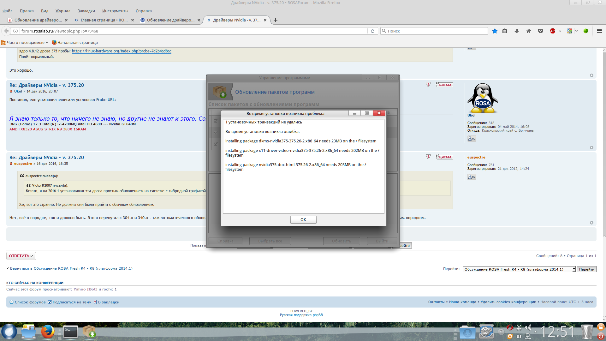Open the Firefox hamburger menu

[x=599, y=31]
